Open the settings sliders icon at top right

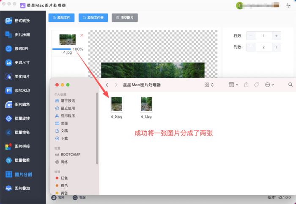coord(288,5)
